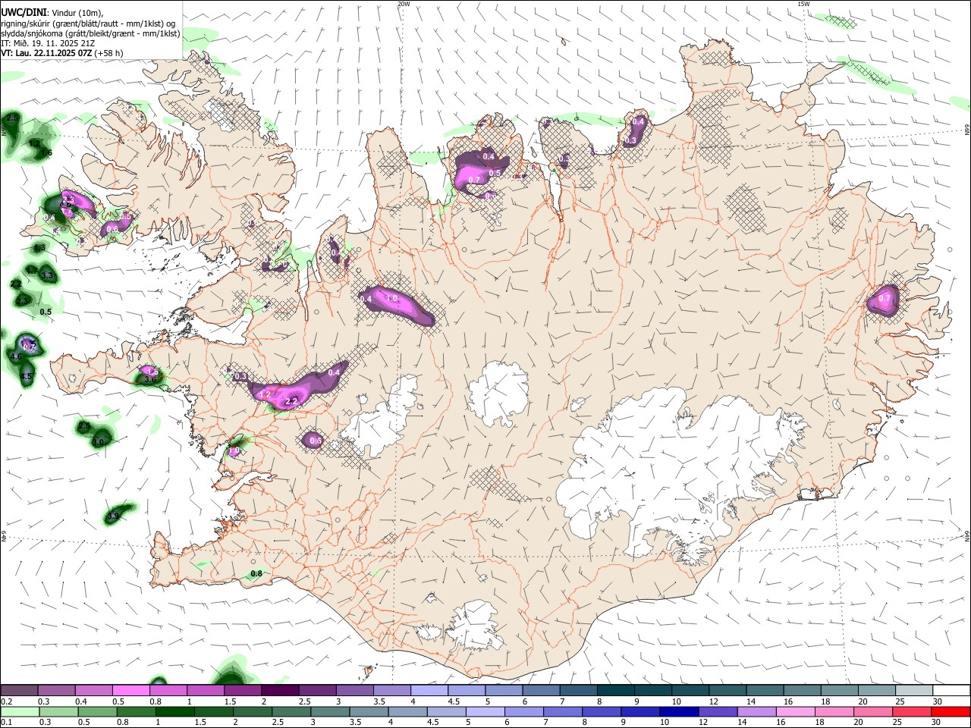Click the 4.5 rain value on the map
The width and height of the screenshot is (971, 728).
point(27,377)
